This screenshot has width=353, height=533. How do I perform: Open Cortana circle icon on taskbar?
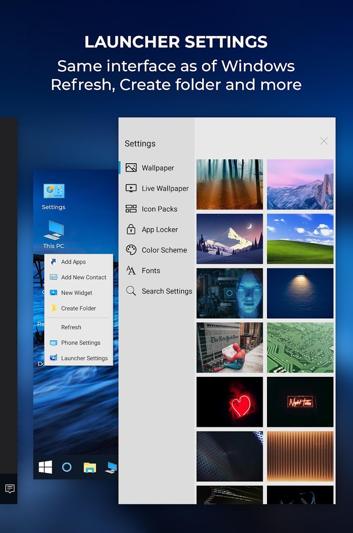pos(67,467)
